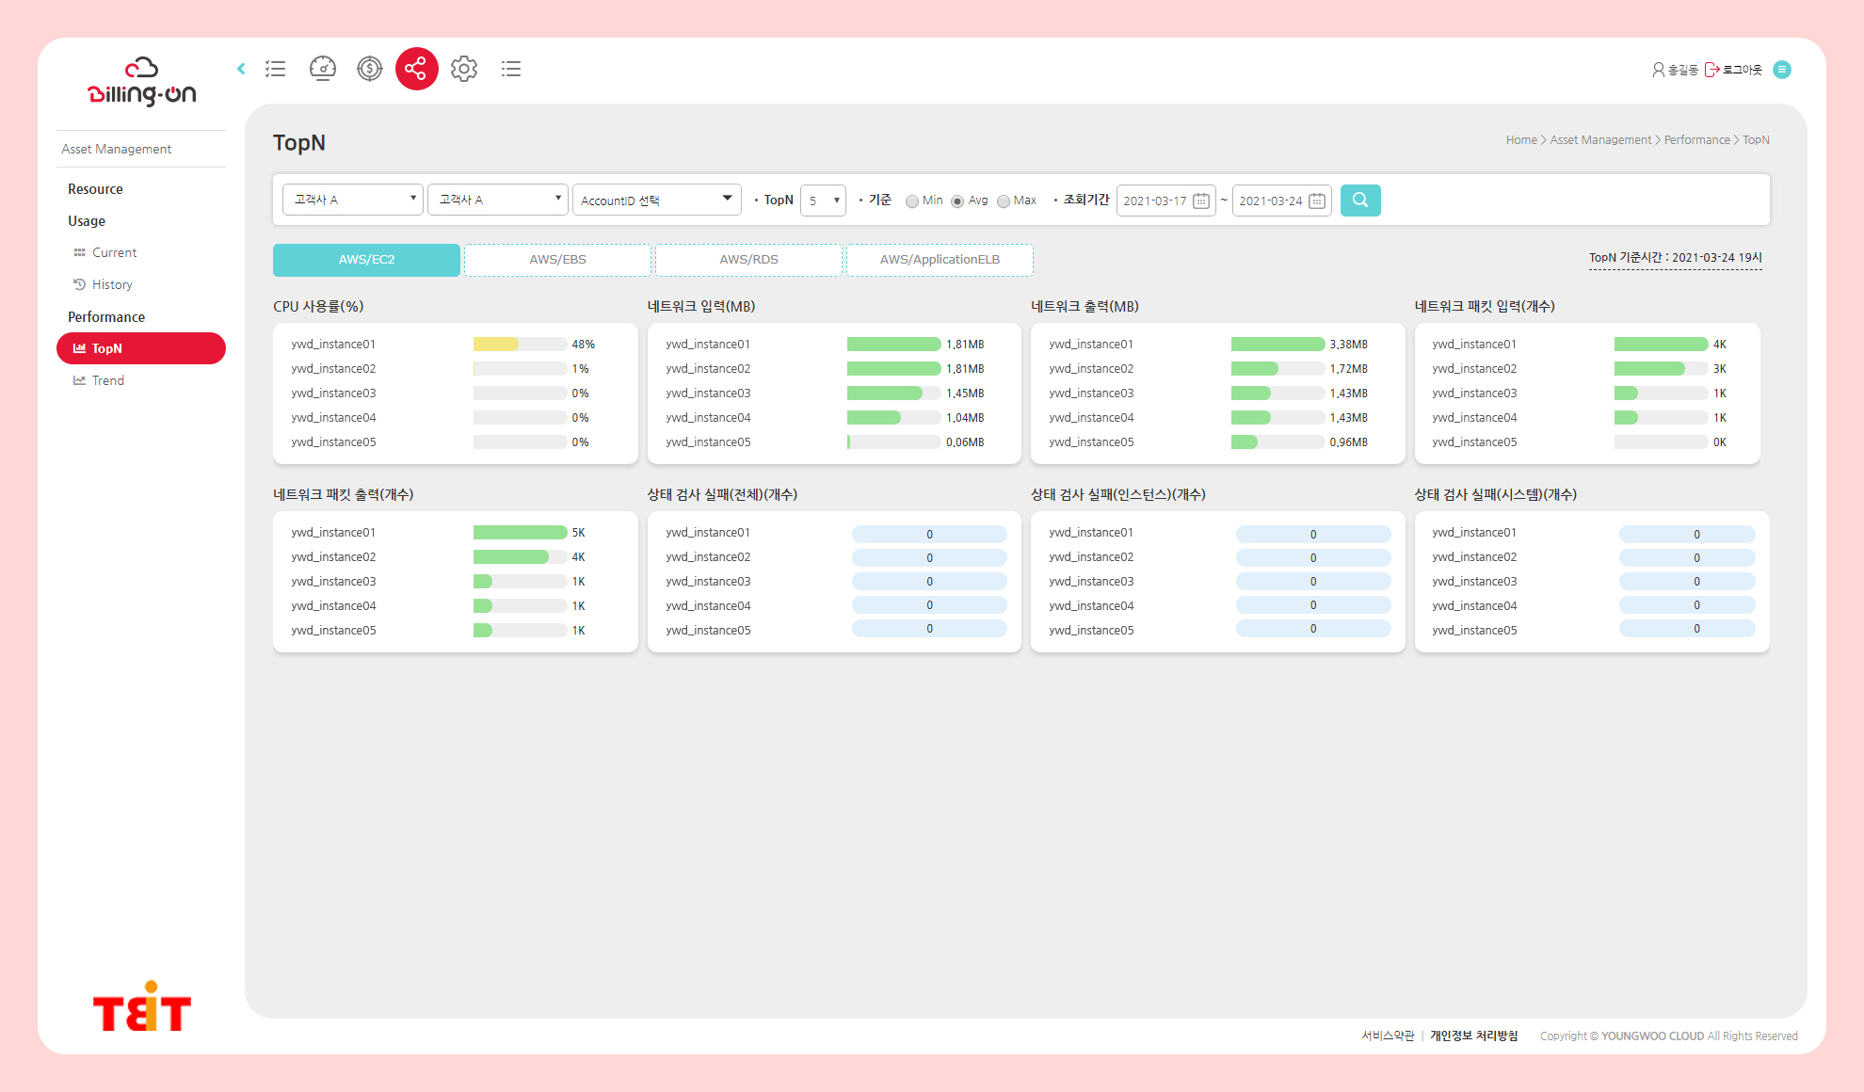
Task: Click ywd_instance01 CPU usage progress bar
Action: (x=518, y=344)
